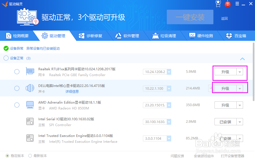Image resolution: width=255 pixels, height=160 pixels.
Task: Click the 安装游戏组件 link
Action: (x=204, y=156)
